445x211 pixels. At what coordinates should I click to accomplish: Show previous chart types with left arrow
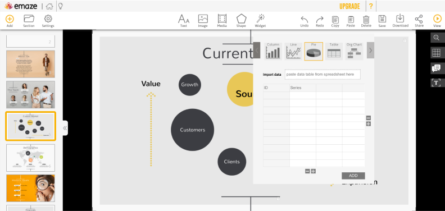tap(257, 51)
